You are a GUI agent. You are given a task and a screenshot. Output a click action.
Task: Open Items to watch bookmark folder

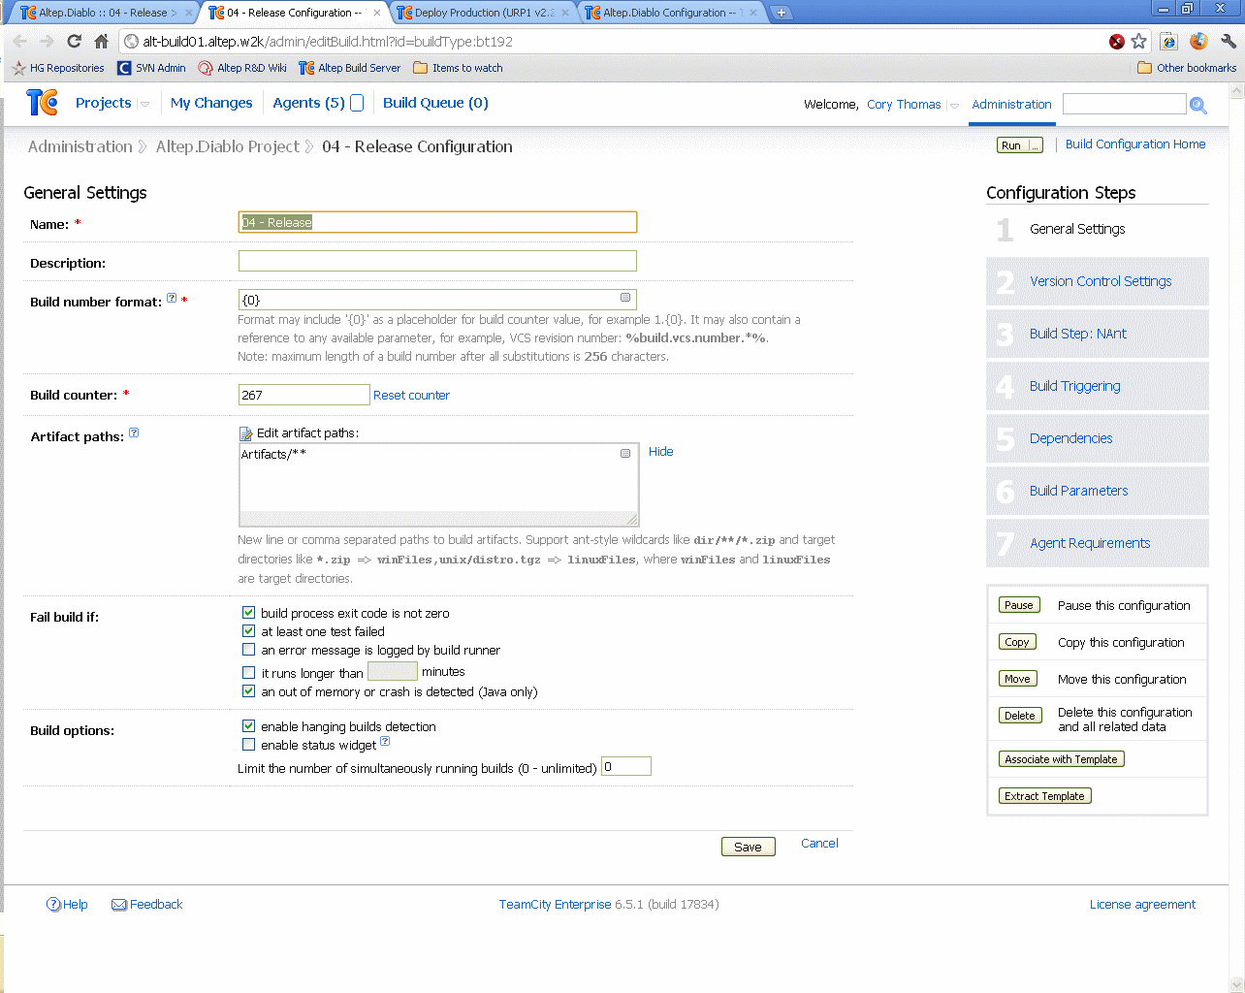click(458, 68)
